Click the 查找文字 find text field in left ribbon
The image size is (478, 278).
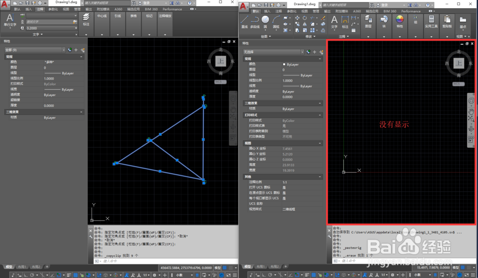tap(49, 22)
